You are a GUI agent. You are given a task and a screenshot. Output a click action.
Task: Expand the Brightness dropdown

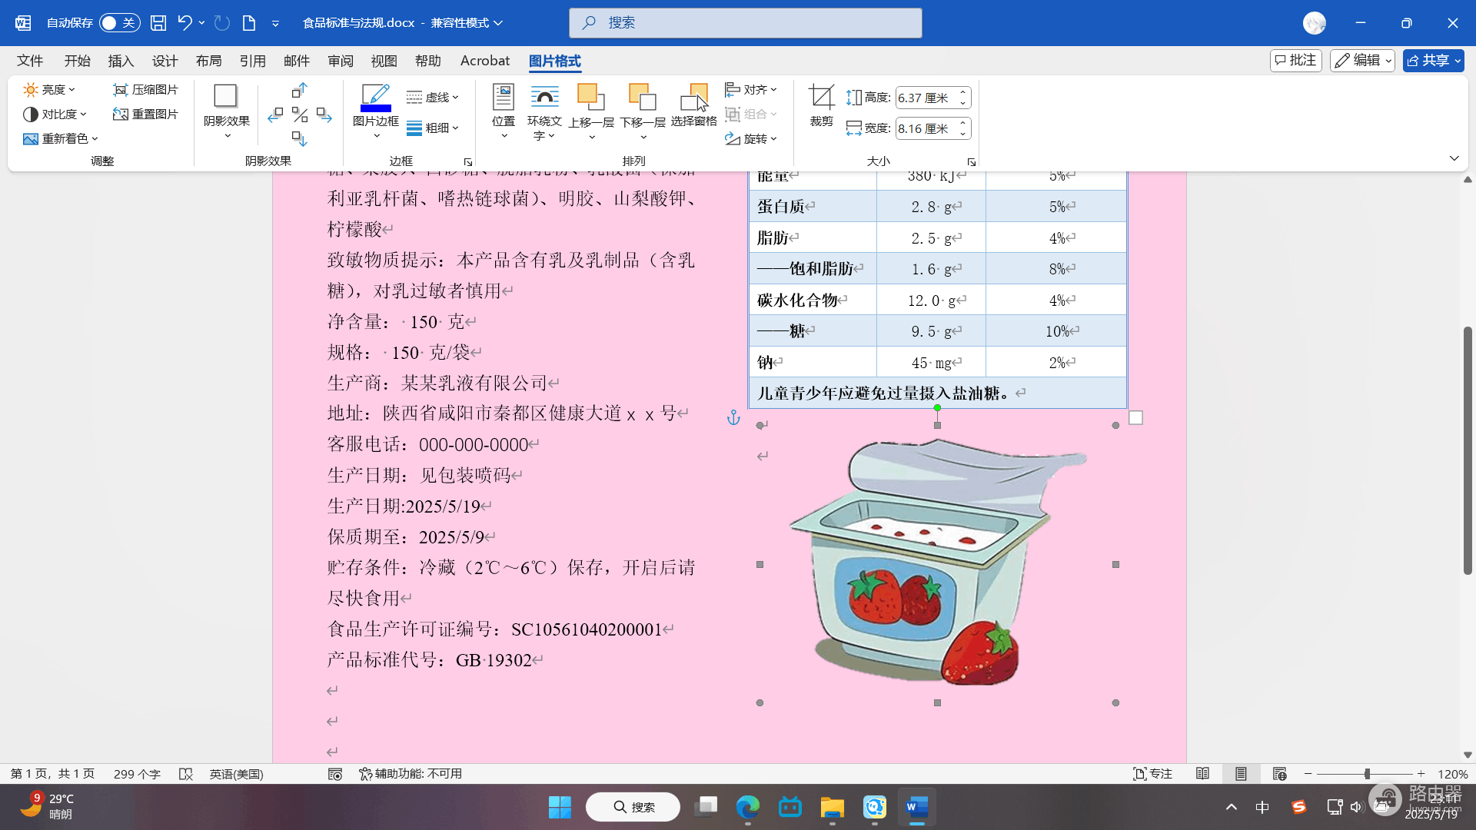49,90
